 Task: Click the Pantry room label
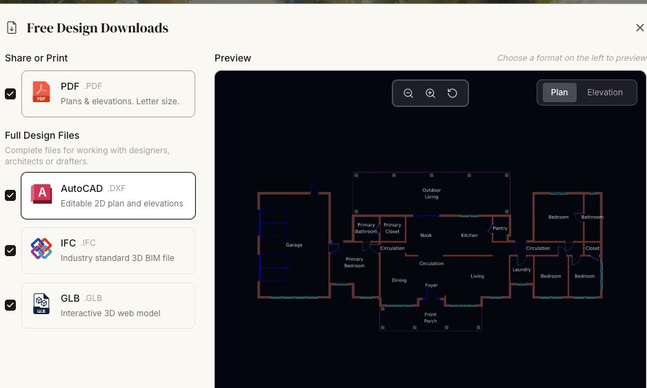[x=499, y=228]
